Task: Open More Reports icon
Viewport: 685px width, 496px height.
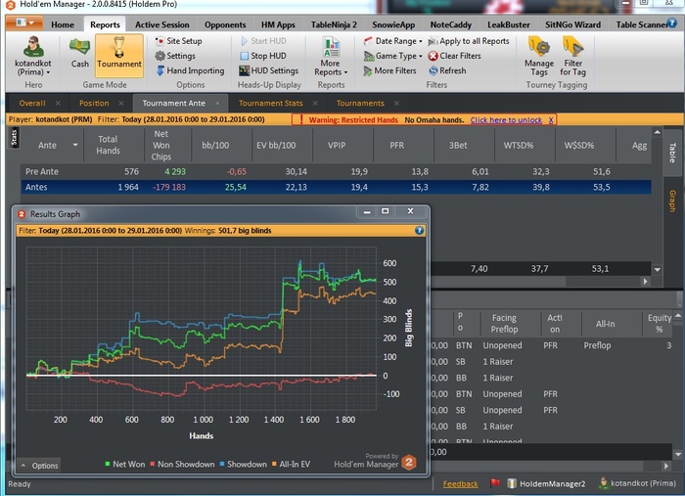Action: (x=331, y=47)
